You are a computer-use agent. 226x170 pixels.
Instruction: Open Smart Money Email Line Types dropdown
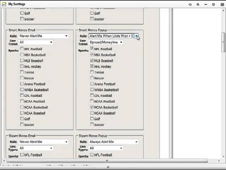point(36,42)
